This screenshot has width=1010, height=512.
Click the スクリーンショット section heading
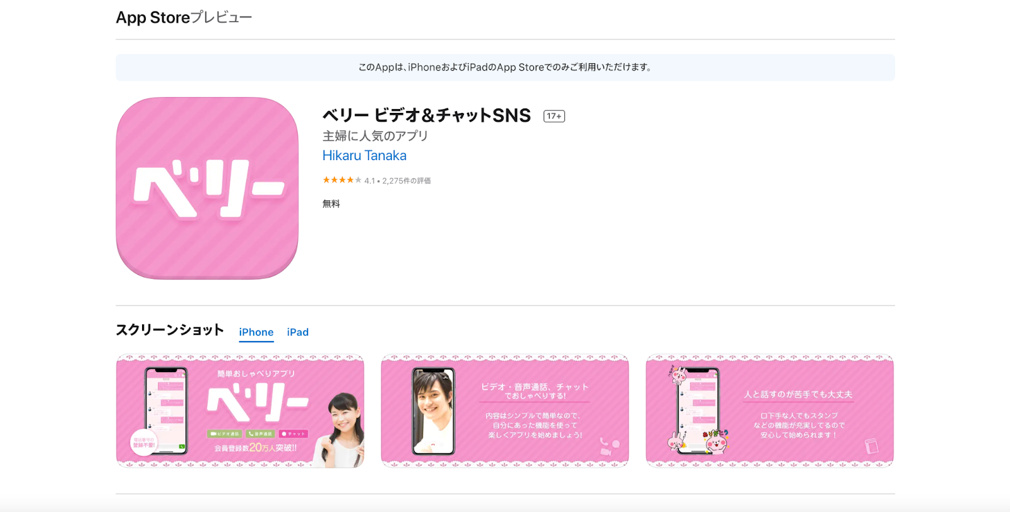[170, 330]
